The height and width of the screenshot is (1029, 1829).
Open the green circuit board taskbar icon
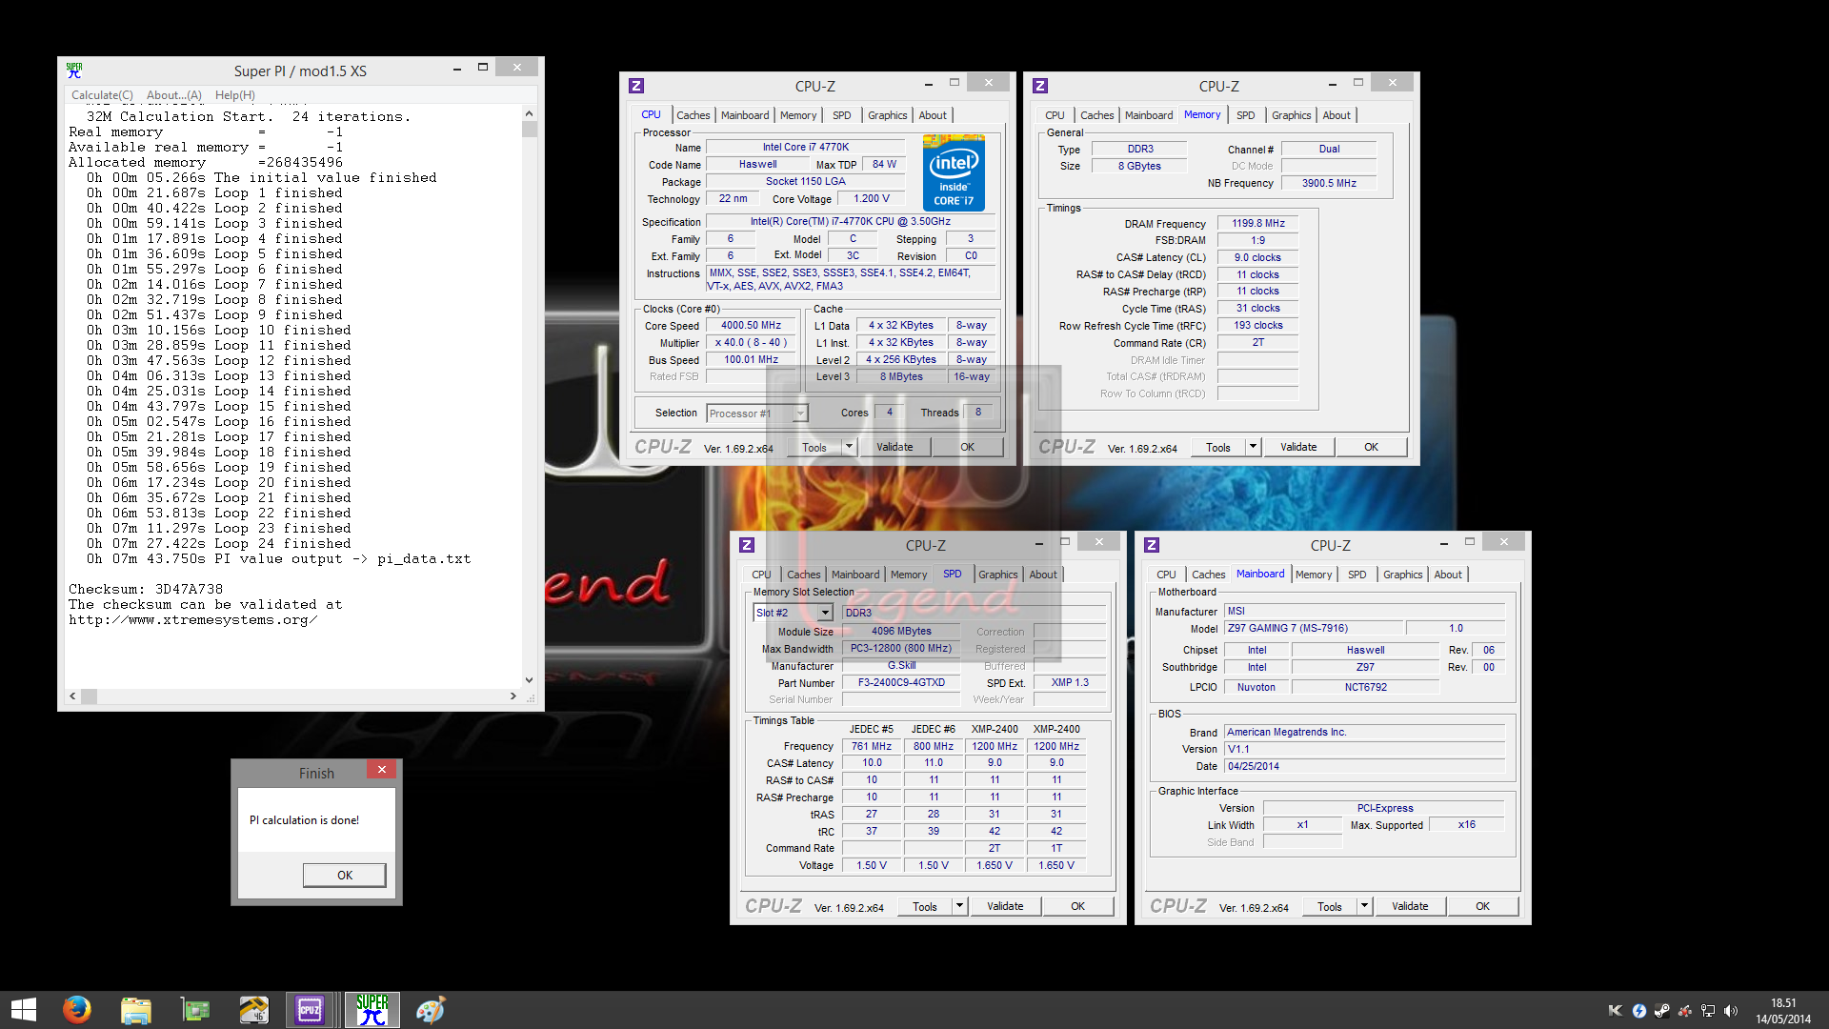tap(195, 1010)
